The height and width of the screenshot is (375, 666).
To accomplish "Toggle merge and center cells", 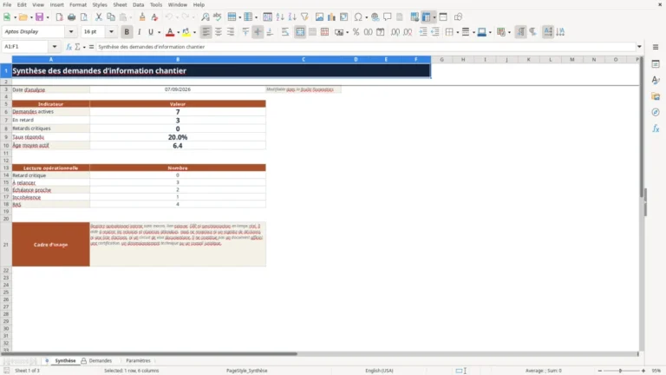I will [x=300, y=32].
